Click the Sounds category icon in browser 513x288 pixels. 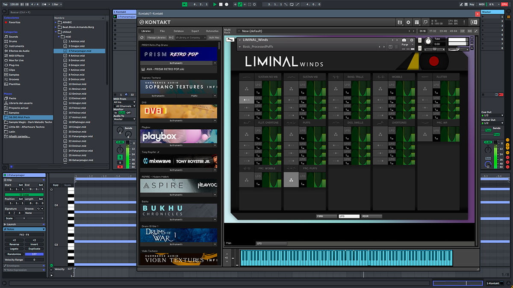[6, 37]
